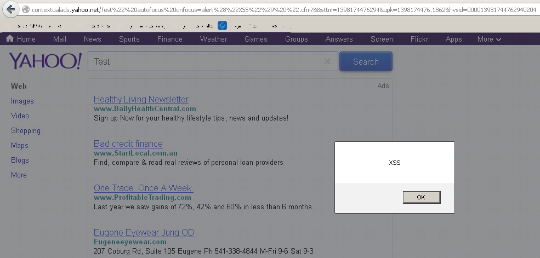Click the globe site identity icon
The height and width of the screenshot is (258, 540).
pos(26,10)
